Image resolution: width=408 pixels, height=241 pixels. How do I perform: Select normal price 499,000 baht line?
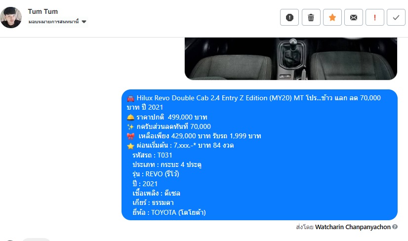172,117
